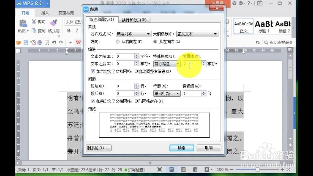Click the zoom in plus button
The width and height of the screenshot is (313, 176).
point(282,169)
